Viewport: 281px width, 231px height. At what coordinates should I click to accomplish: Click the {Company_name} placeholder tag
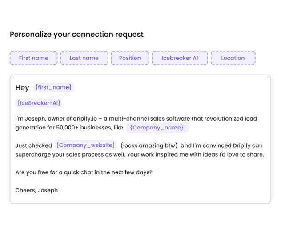(x=157, y=128)
